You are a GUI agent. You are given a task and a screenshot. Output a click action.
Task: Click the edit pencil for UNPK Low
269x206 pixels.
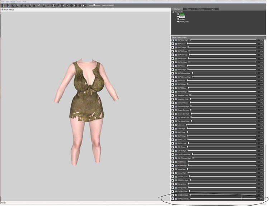(x=173, y=66)
